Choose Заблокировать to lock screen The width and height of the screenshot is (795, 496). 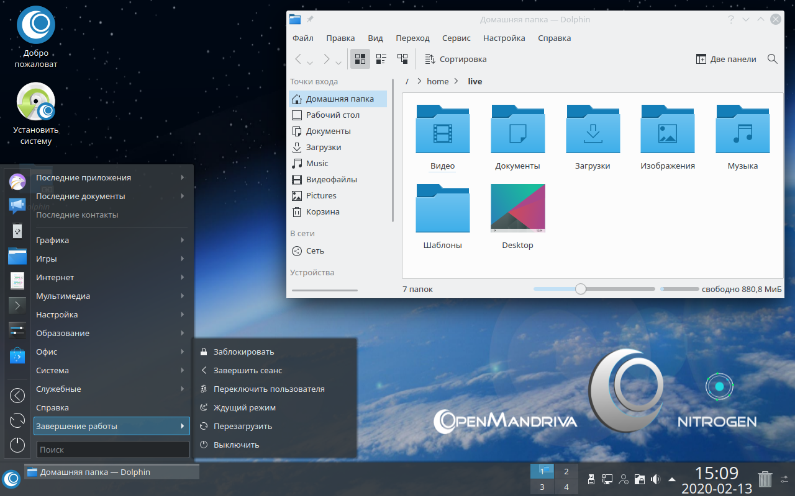pyautogui.click(x=275, y=352)
